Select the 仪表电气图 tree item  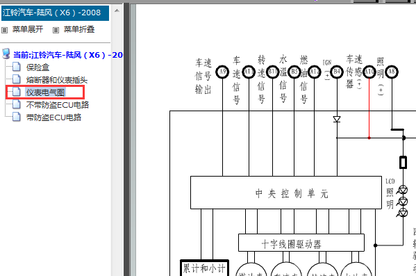pos(45,92)
